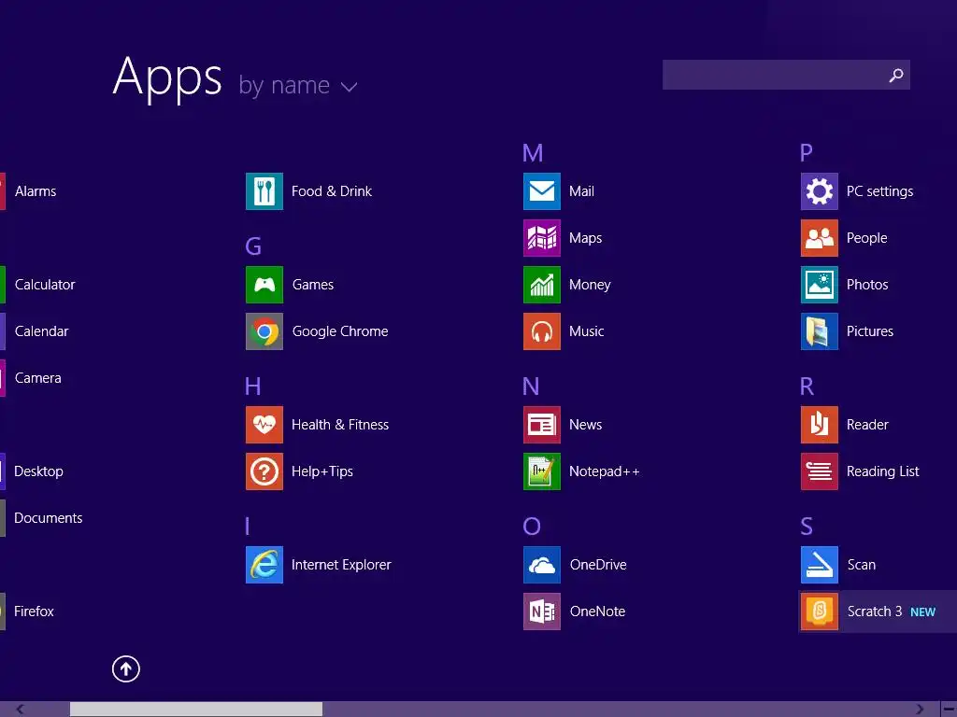This screenshot has width=957, height=717.
Task: Click the 'Google Chrome' text label
Action: (x=340, y=331)
